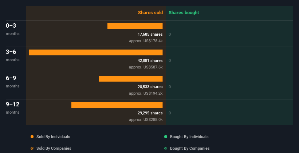Click the striped Bought By Companies legend dot

(166, 148)
